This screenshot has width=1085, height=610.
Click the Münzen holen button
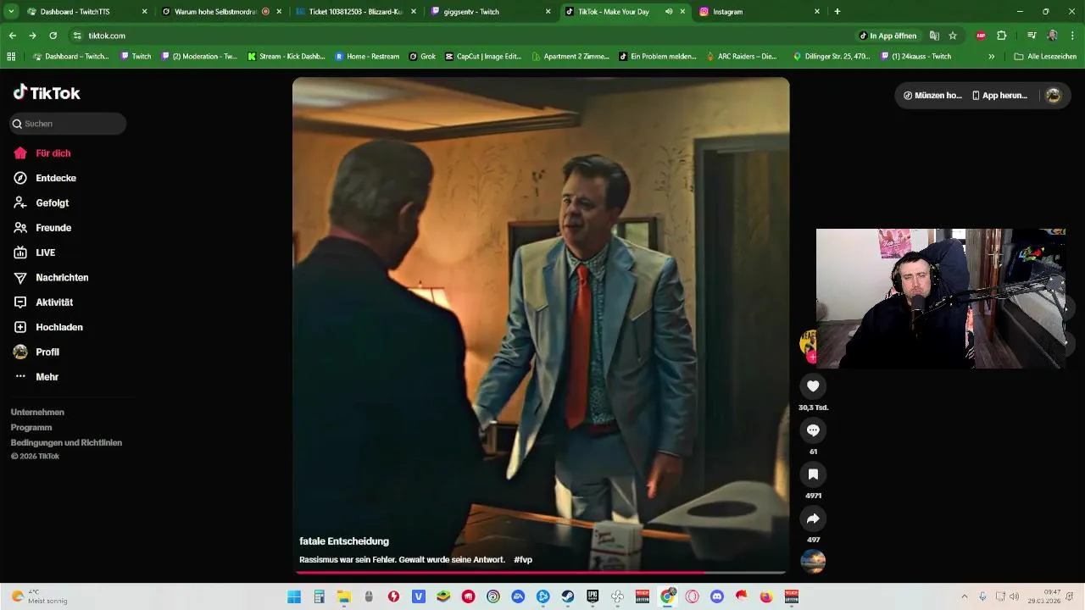coord(932,96)
